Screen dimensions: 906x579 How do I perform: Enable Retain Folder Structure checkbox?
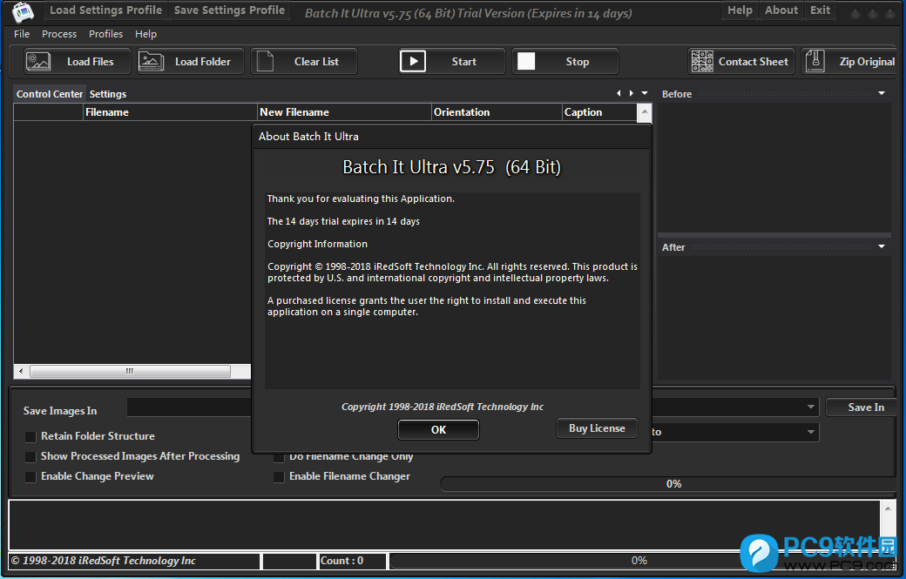30,437
